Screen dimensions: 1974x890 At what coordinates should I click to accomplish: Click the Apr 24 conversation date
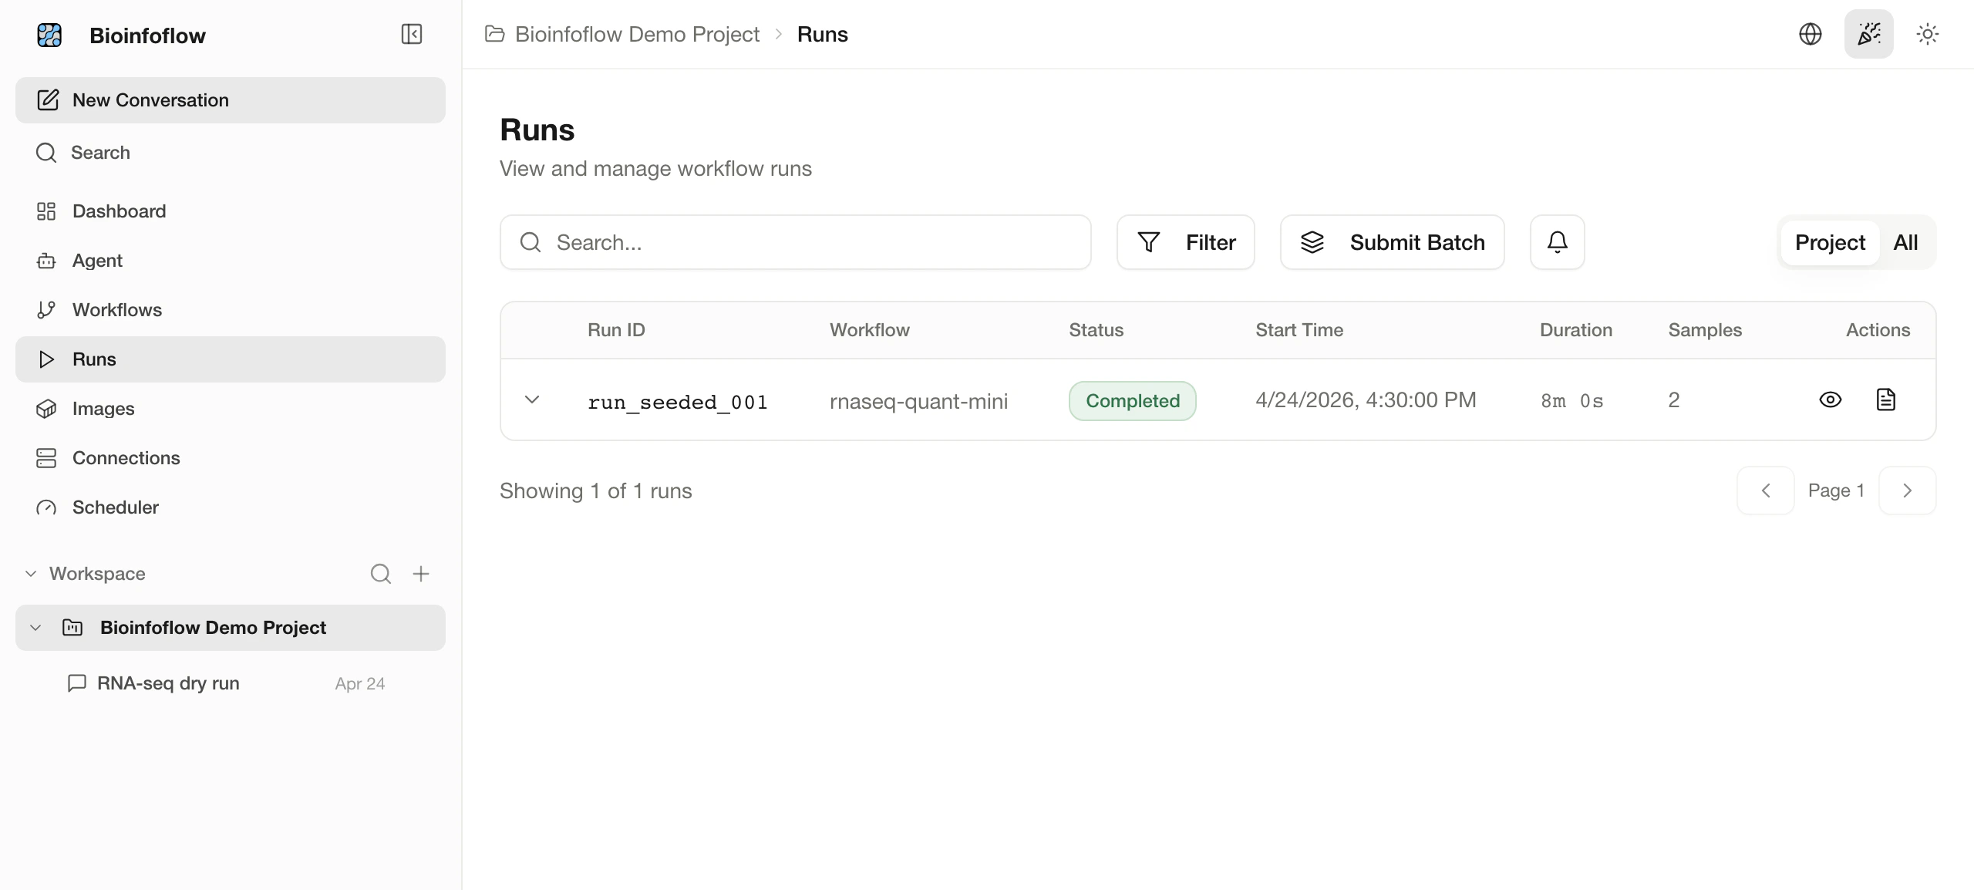click(x=360, y=683)
